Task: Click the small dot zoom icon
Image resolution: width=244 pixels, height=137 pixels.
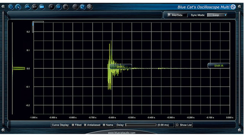Action: (x=51, y=7)
